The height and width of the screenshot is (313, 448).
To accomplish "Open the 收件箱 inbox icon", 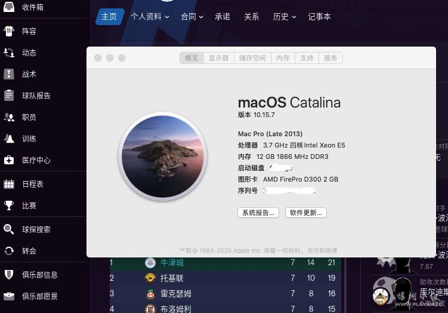I will pyautogui.click(x=9, y=7).
